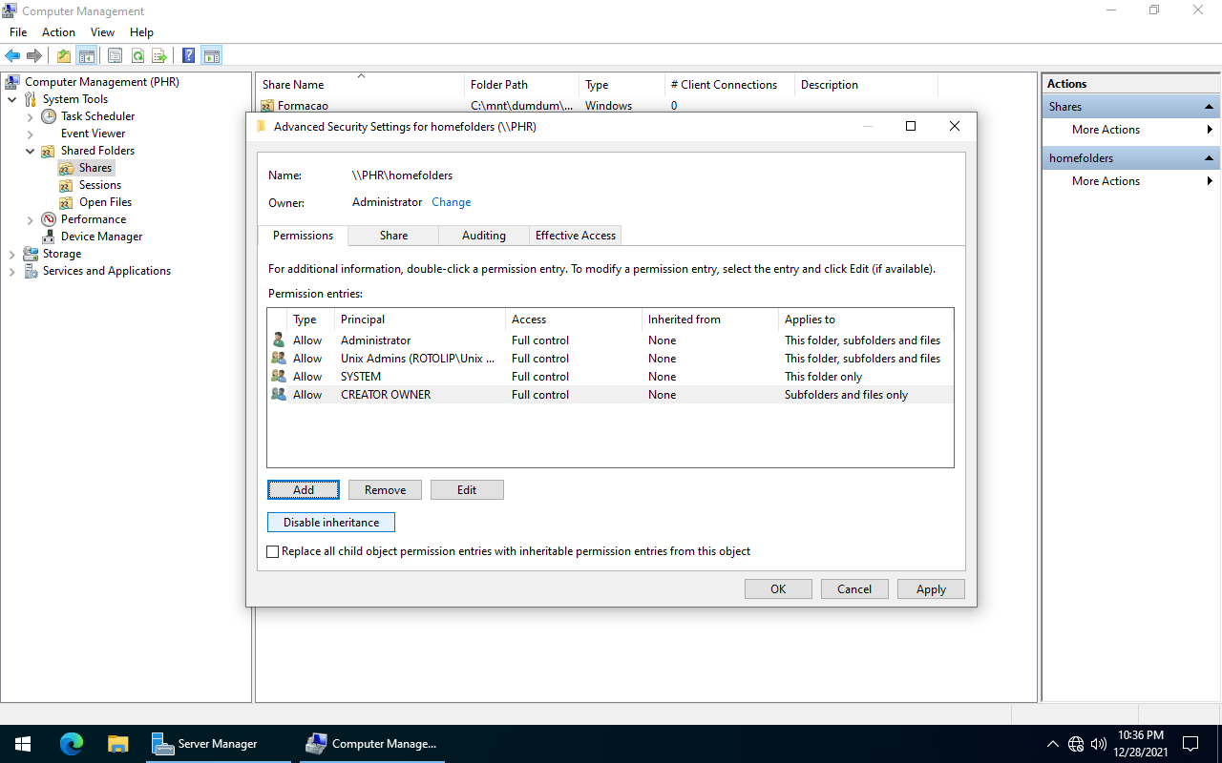Image resolution: width=1222 pixels, height=763 pixels.
Task: Click the Export List toolbar icon
Action: (x=159, y=55)
